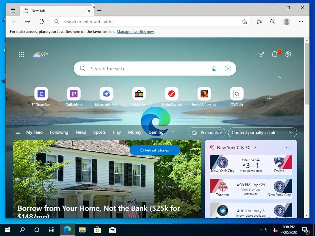Open the Collections icon
The image size is (315, 236).
click(x=273, y=22)
